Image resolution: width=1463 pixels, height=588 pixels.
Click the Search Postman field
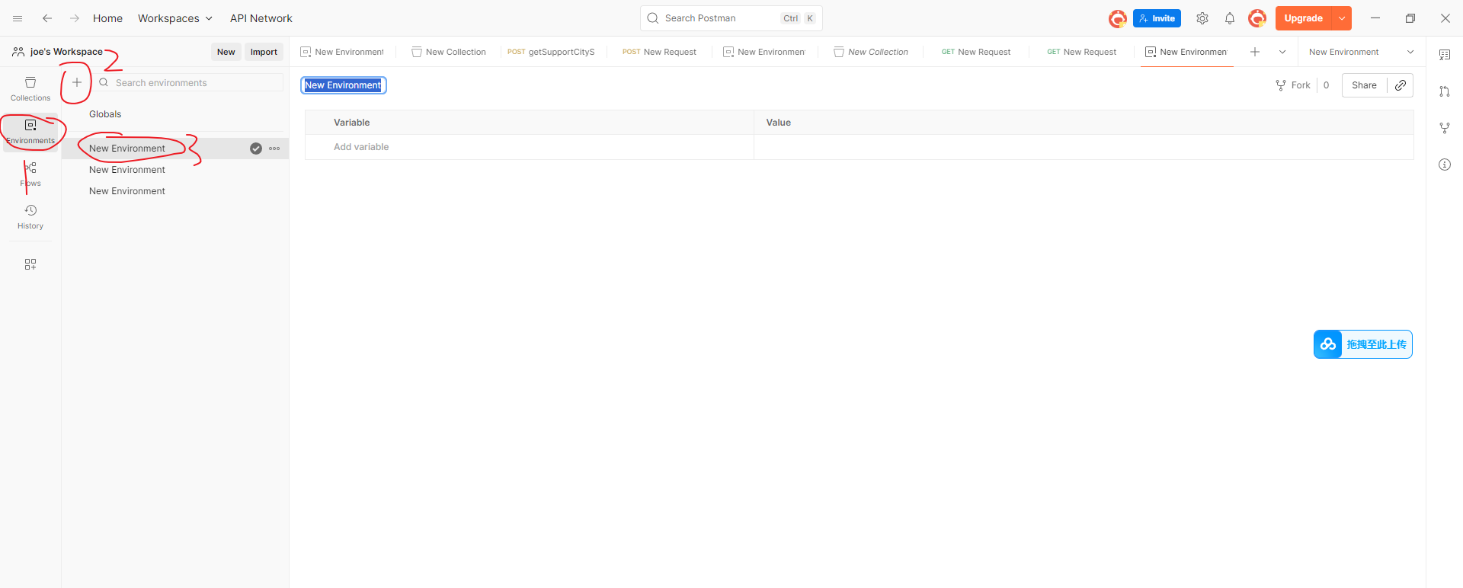point(731,18)
